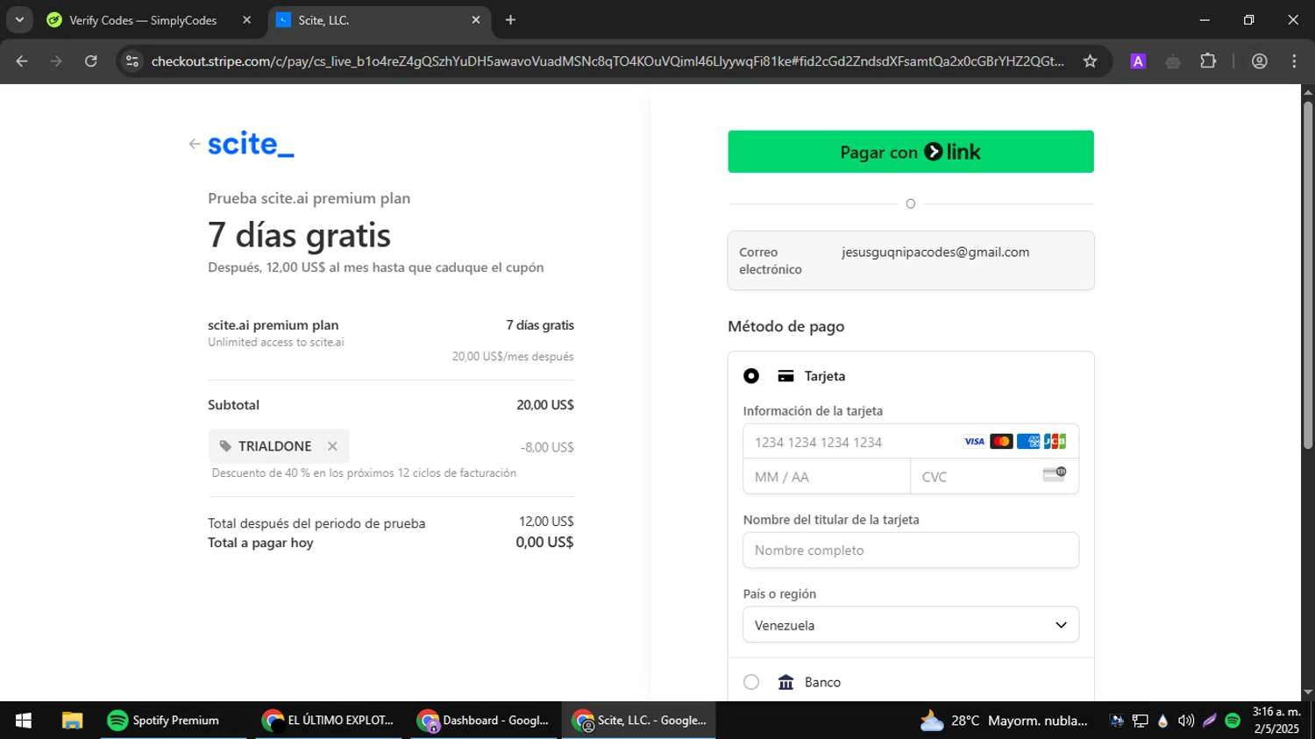Open the Windows Start menu
The image size is (1315, 739).
click(24, 721)
